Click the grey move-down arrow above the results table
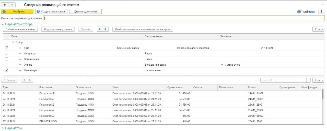 point(30,80)
